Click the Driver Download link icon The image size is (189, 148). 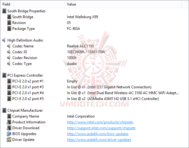coord(9,128)
